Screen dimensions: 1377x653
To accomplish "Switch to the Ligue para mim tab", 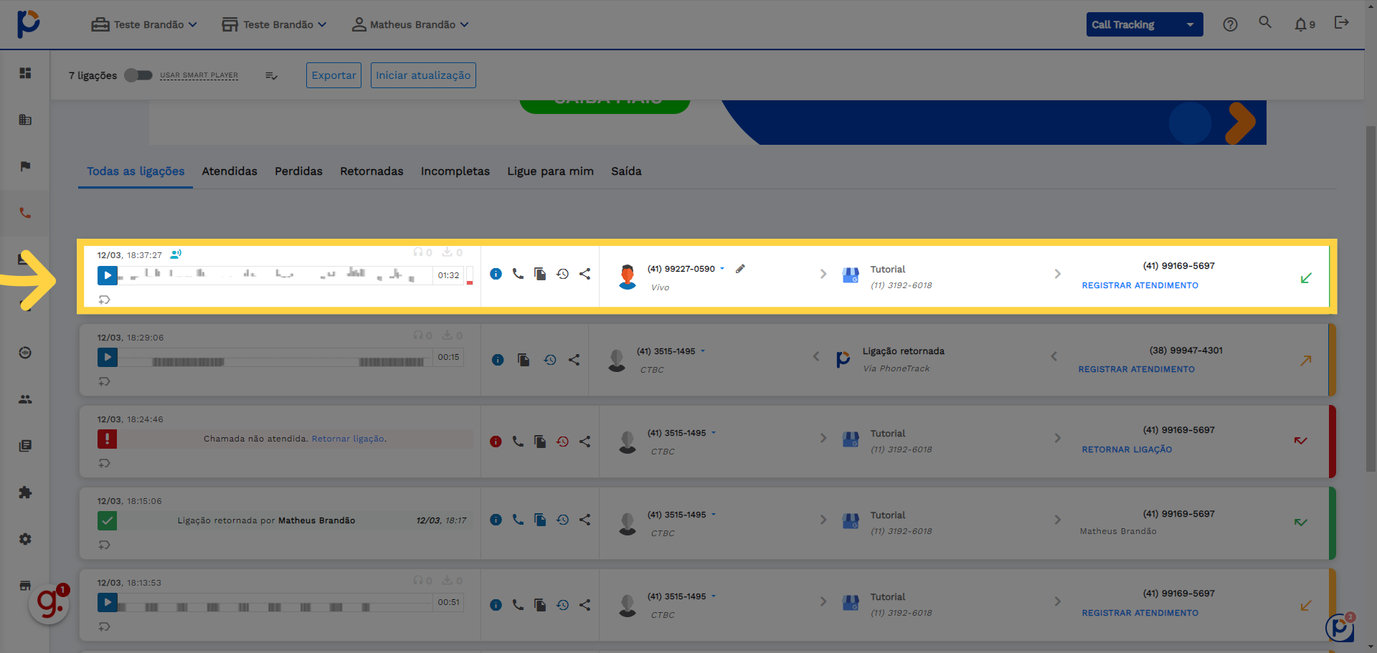I will coord(550,171).
